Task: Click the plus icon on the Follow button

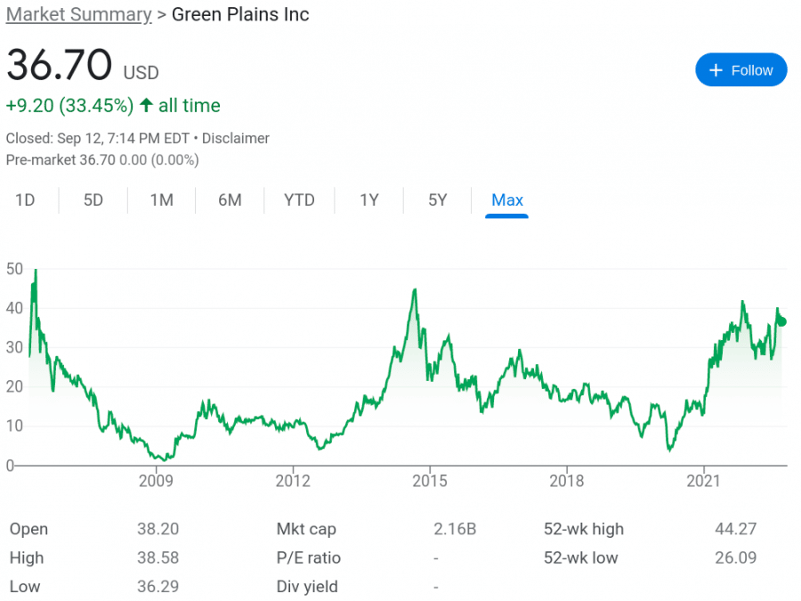Action: click(x=715, y=69)
